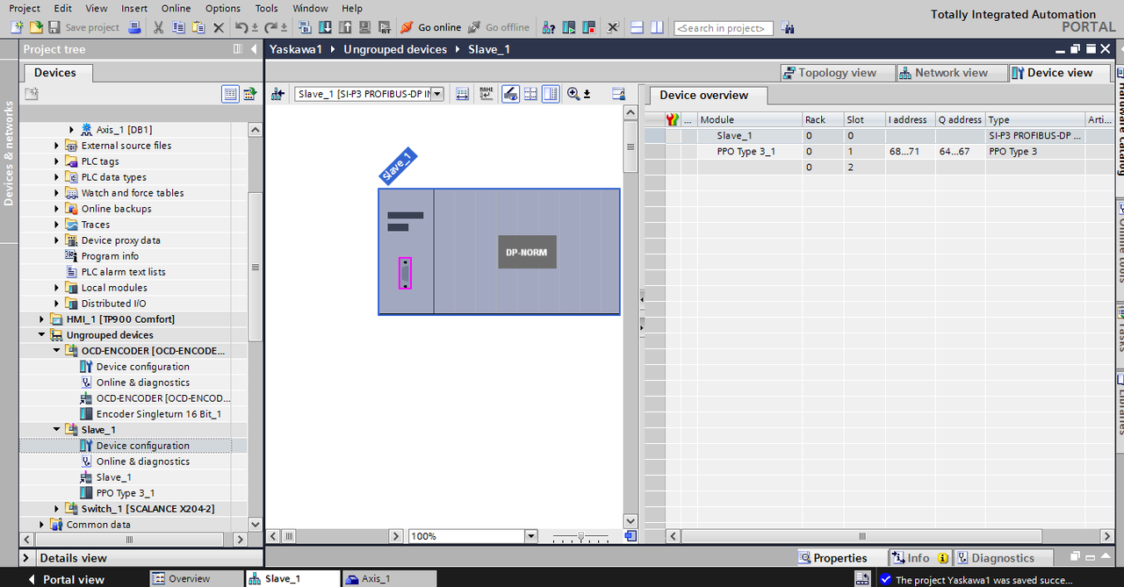Click the Zoom magnifier icon in device view
This screenshot has width=1124, height=587.
(573, 94)
